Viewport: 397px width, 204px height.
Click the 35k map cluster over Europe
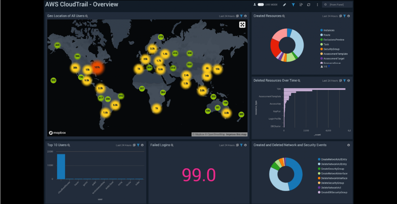pos(145,59)
